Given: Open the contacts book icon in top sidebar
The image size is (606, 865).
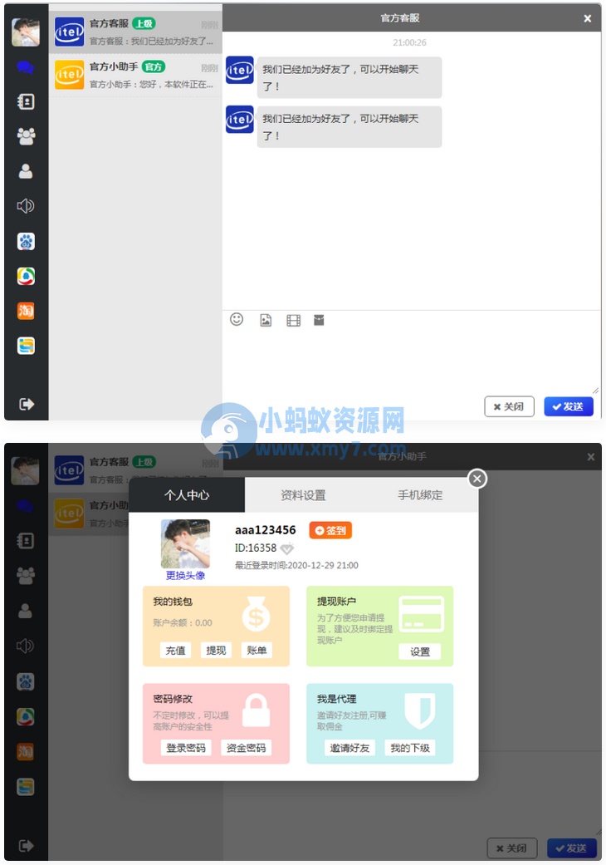Looking at the screenshot, I should point(26,101).
